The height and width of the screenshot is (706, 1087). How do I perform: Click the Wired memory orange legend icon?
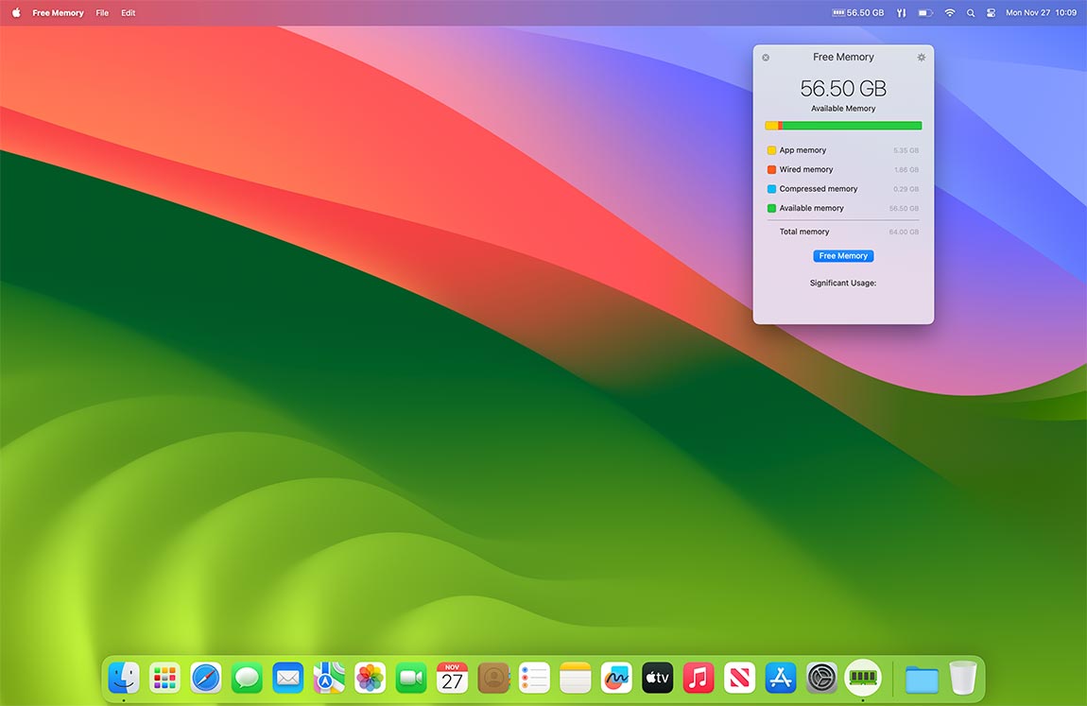(x=772, y=169)
